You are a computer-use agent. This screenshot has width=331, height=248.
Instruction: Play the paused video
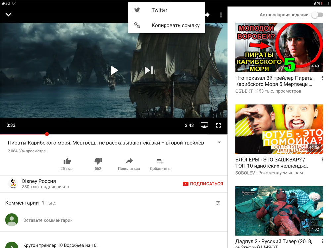pos(115,70)
